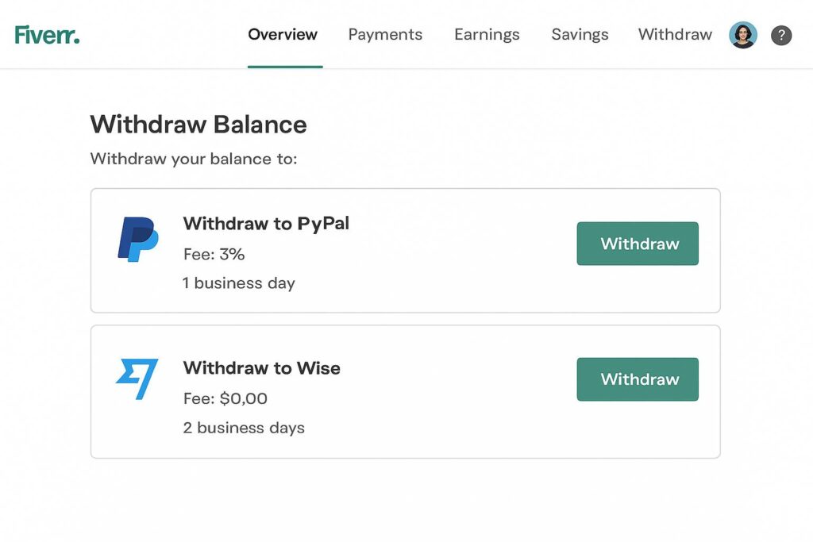Click the "Fee: 3%" text
Viewport: 813px width, 542px height.
214,254
